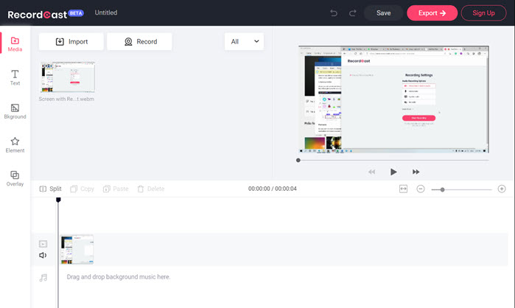This screenshot has height=308, width=515.
Task: Zoom in the timeline with plus
Action: point(502,189)
